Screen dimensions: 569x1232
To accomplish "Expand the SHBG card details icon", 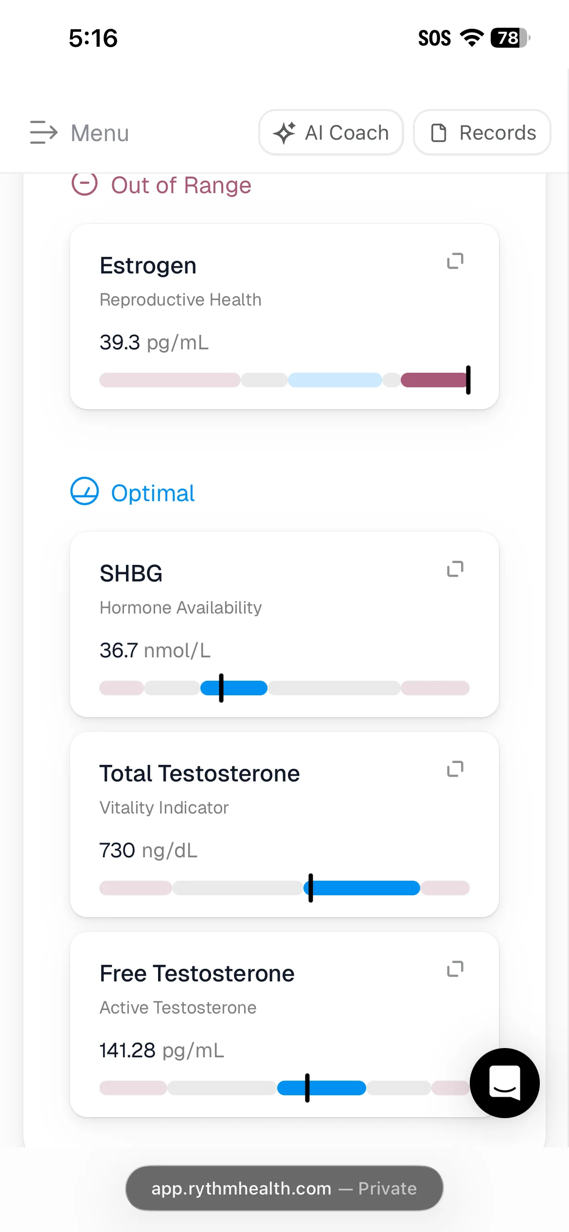I will point(455,569).
